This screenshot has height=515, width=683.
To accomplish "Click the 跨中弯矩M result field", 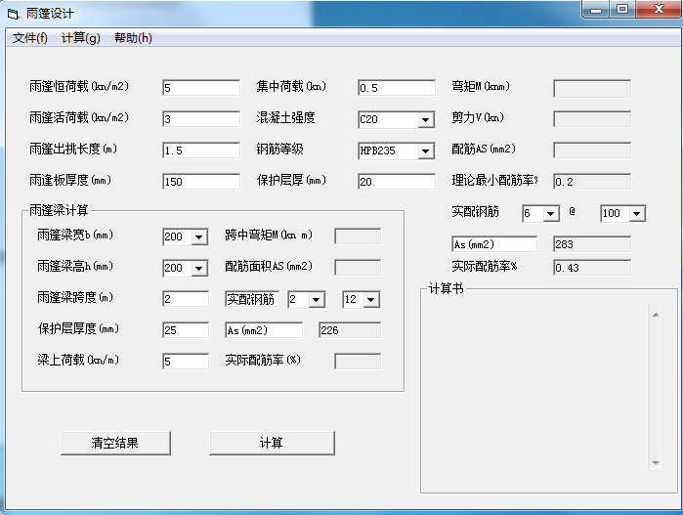I will (358, 236).
